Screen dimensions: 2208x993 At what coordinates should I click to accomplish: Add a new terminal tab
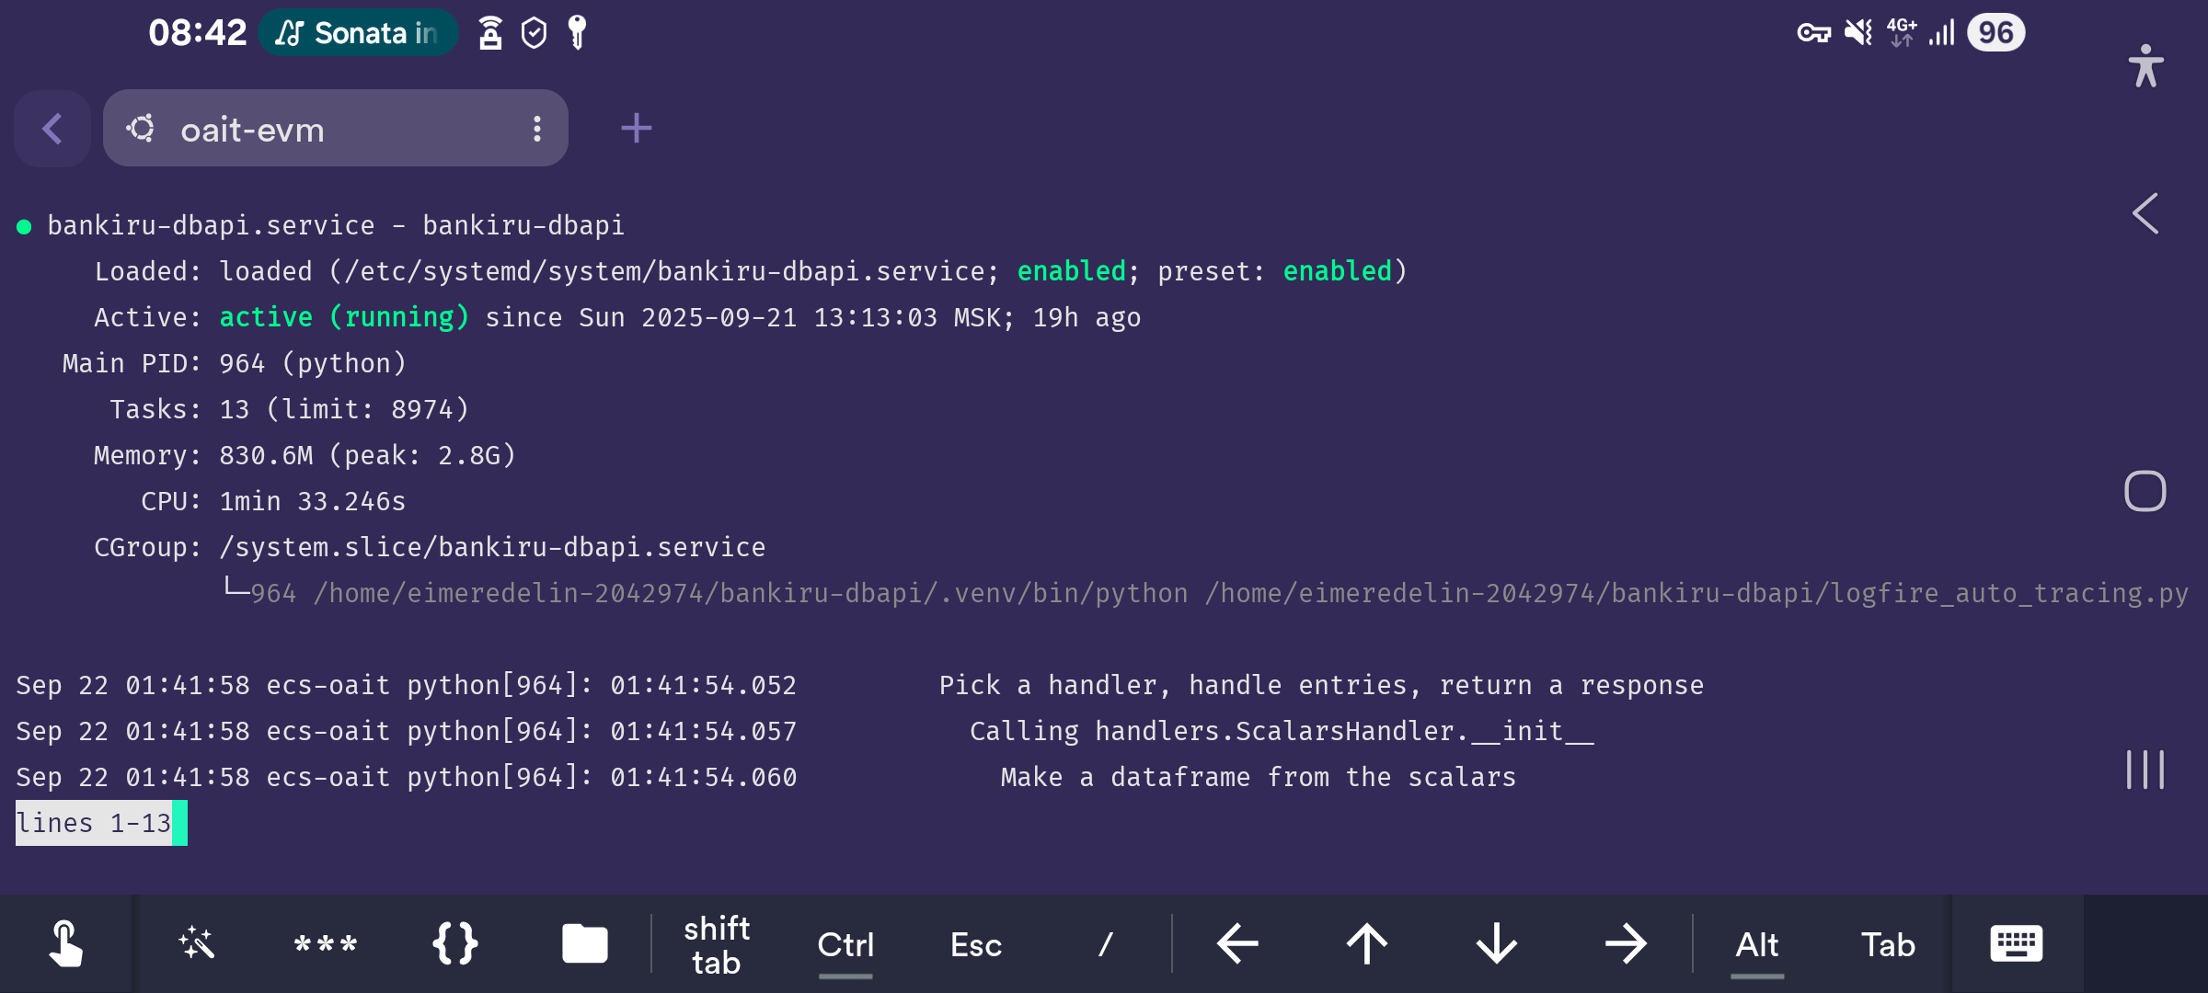point(636,129)
